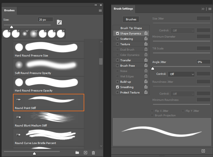Toggle lock for Texture
This screenshot has height=157, width=213.
(146, 44)
